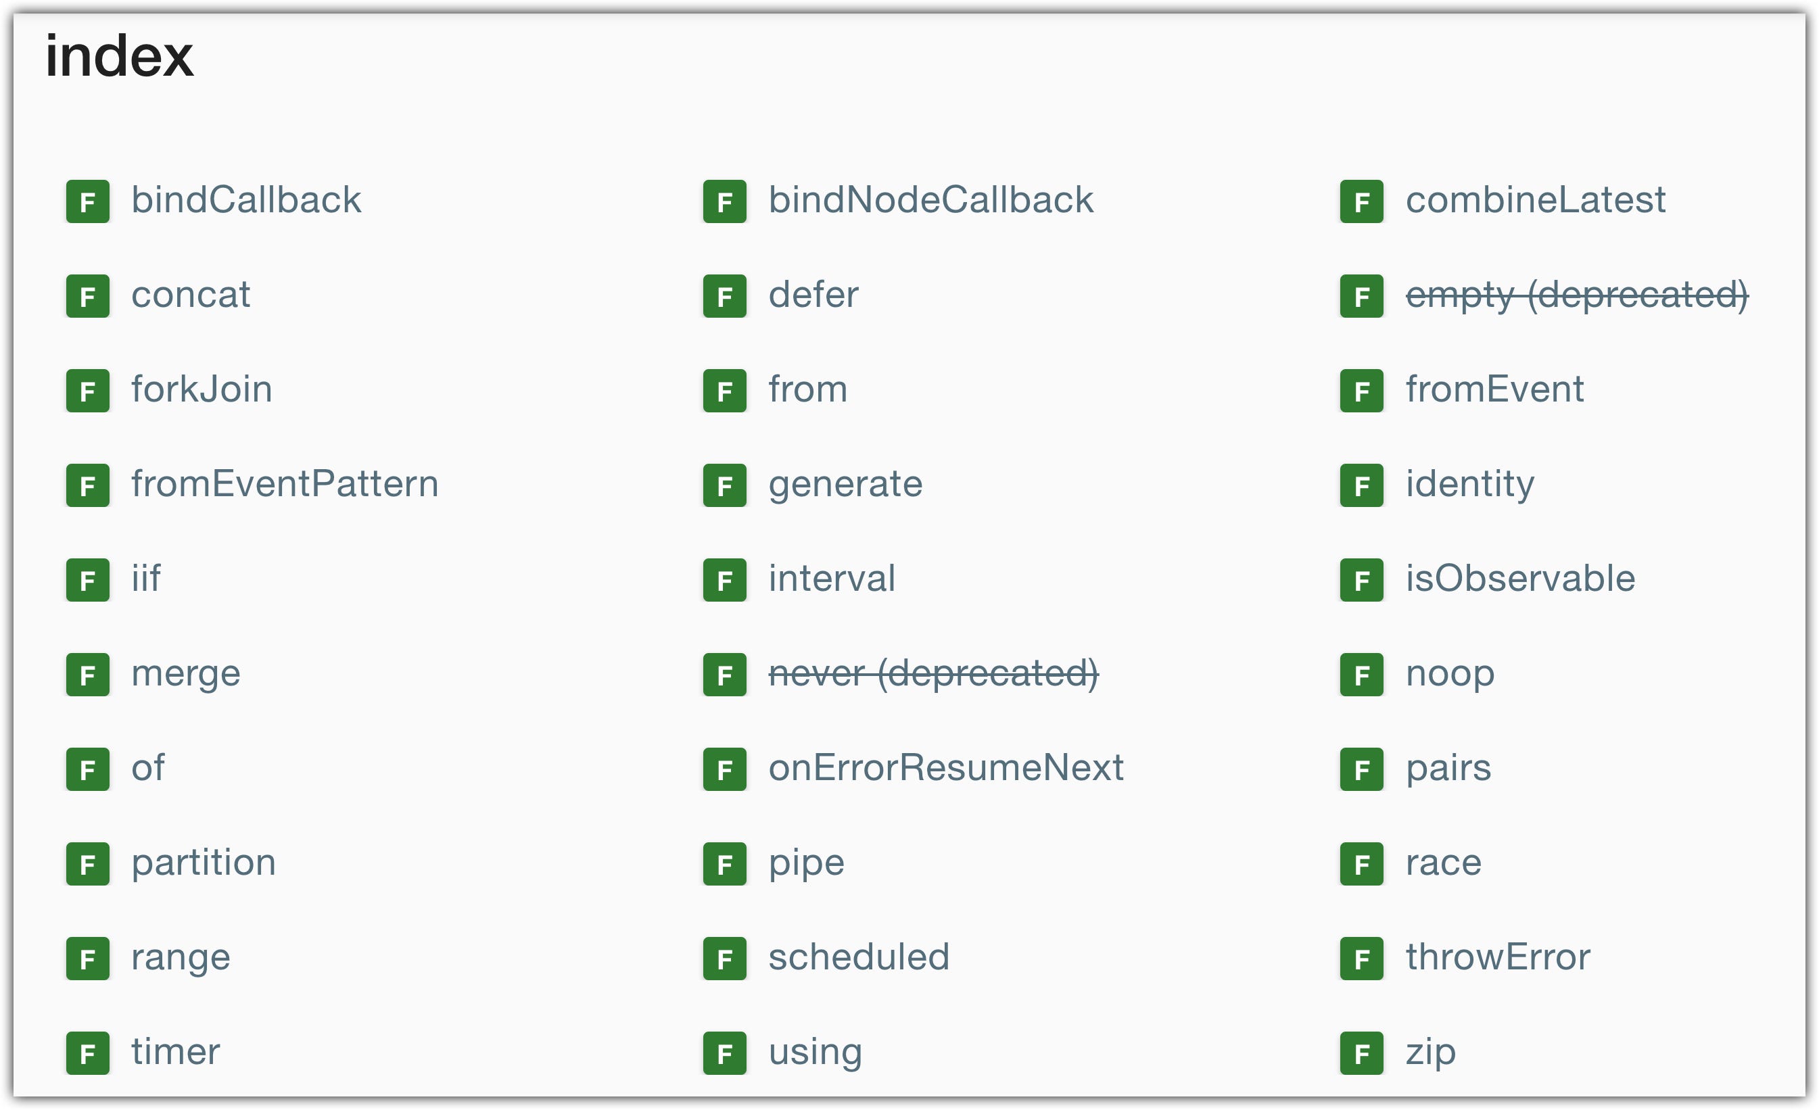
Task: Select the interval function link
Action: [832, 579]
